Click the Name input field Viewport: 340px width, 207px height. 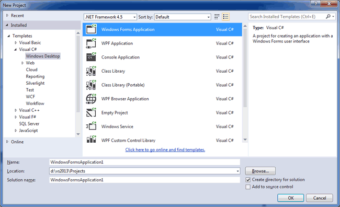[144, 162]
